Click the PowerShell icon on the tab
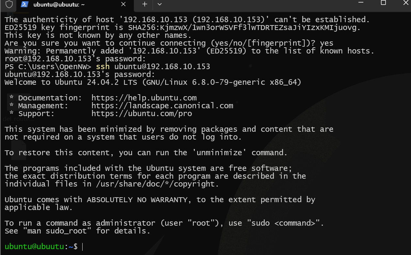This screenshot has height=255, width=411. pos(24,5)
